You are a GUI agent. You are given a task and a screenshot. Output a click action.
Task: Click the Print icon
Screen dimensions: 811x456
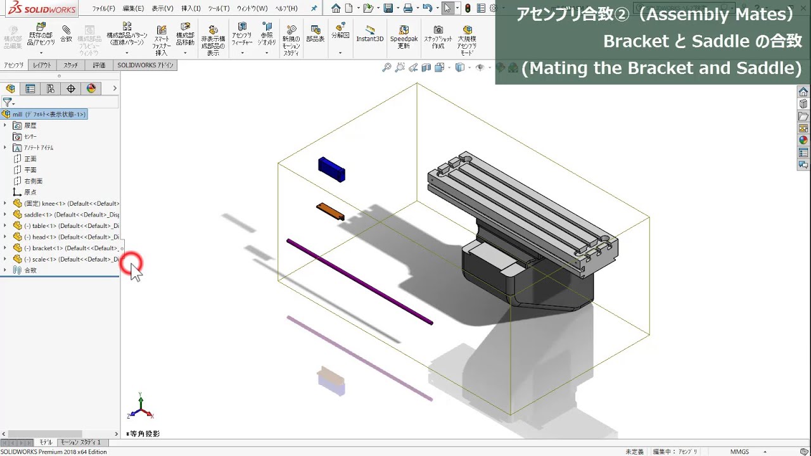(x=408, y=8)
